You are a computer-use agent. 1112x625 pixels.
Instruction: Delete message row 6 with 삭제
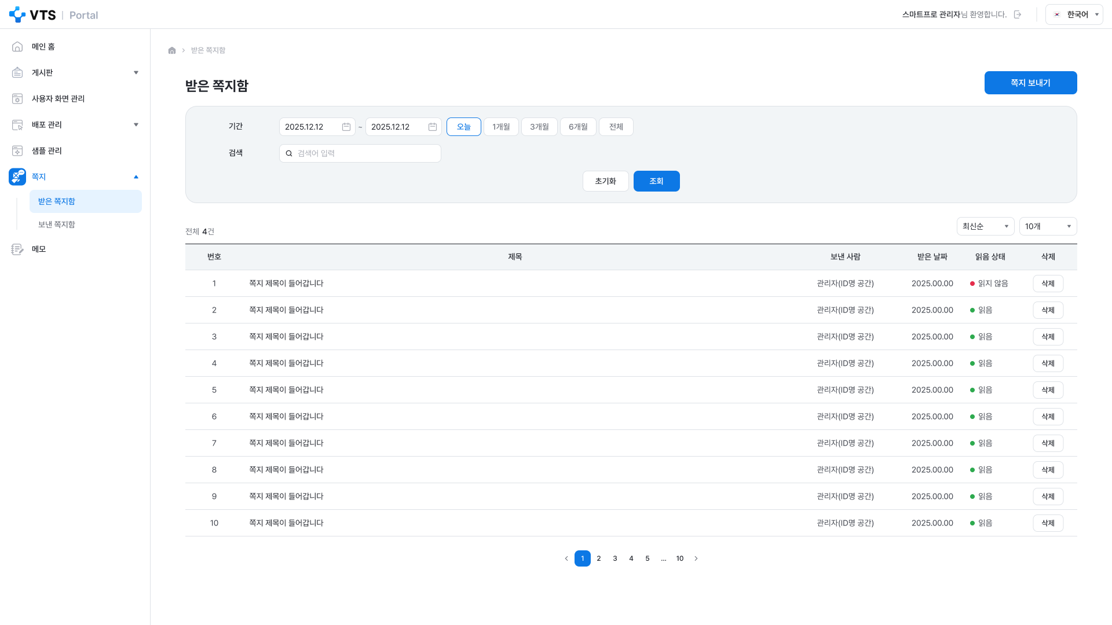(1048, 417)
